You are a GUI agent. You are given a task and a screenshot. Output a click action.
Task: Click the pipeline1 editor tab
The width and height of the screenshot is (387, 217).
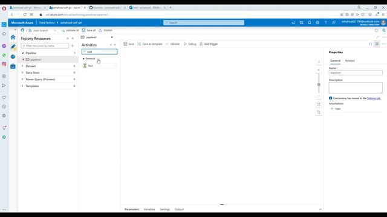91,37
